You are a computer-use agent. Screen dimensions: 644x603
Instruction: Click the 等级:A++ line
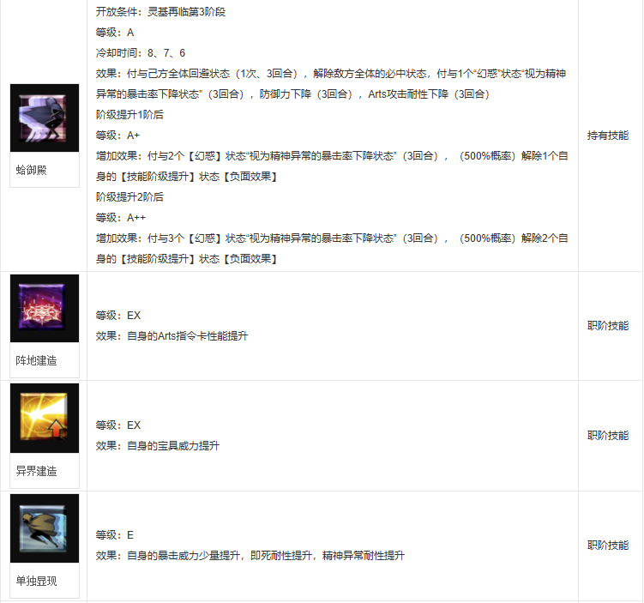pos(121,217)
